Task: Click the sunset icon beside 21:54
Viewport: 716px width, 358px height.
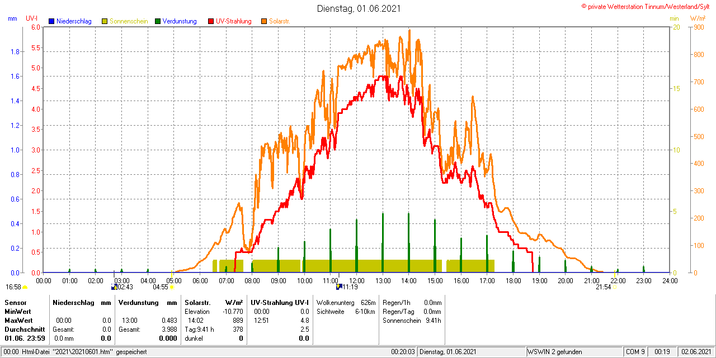Action: [614, 287]
